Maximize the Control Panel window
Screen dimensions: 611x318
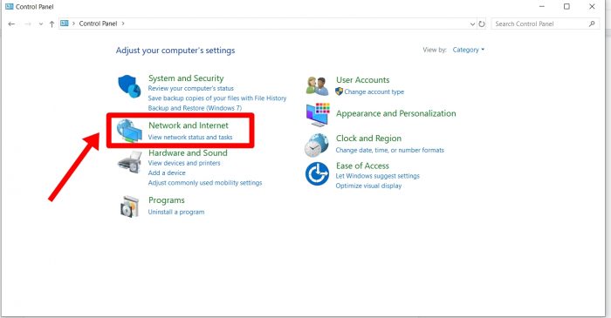click(x=566, y=7)
